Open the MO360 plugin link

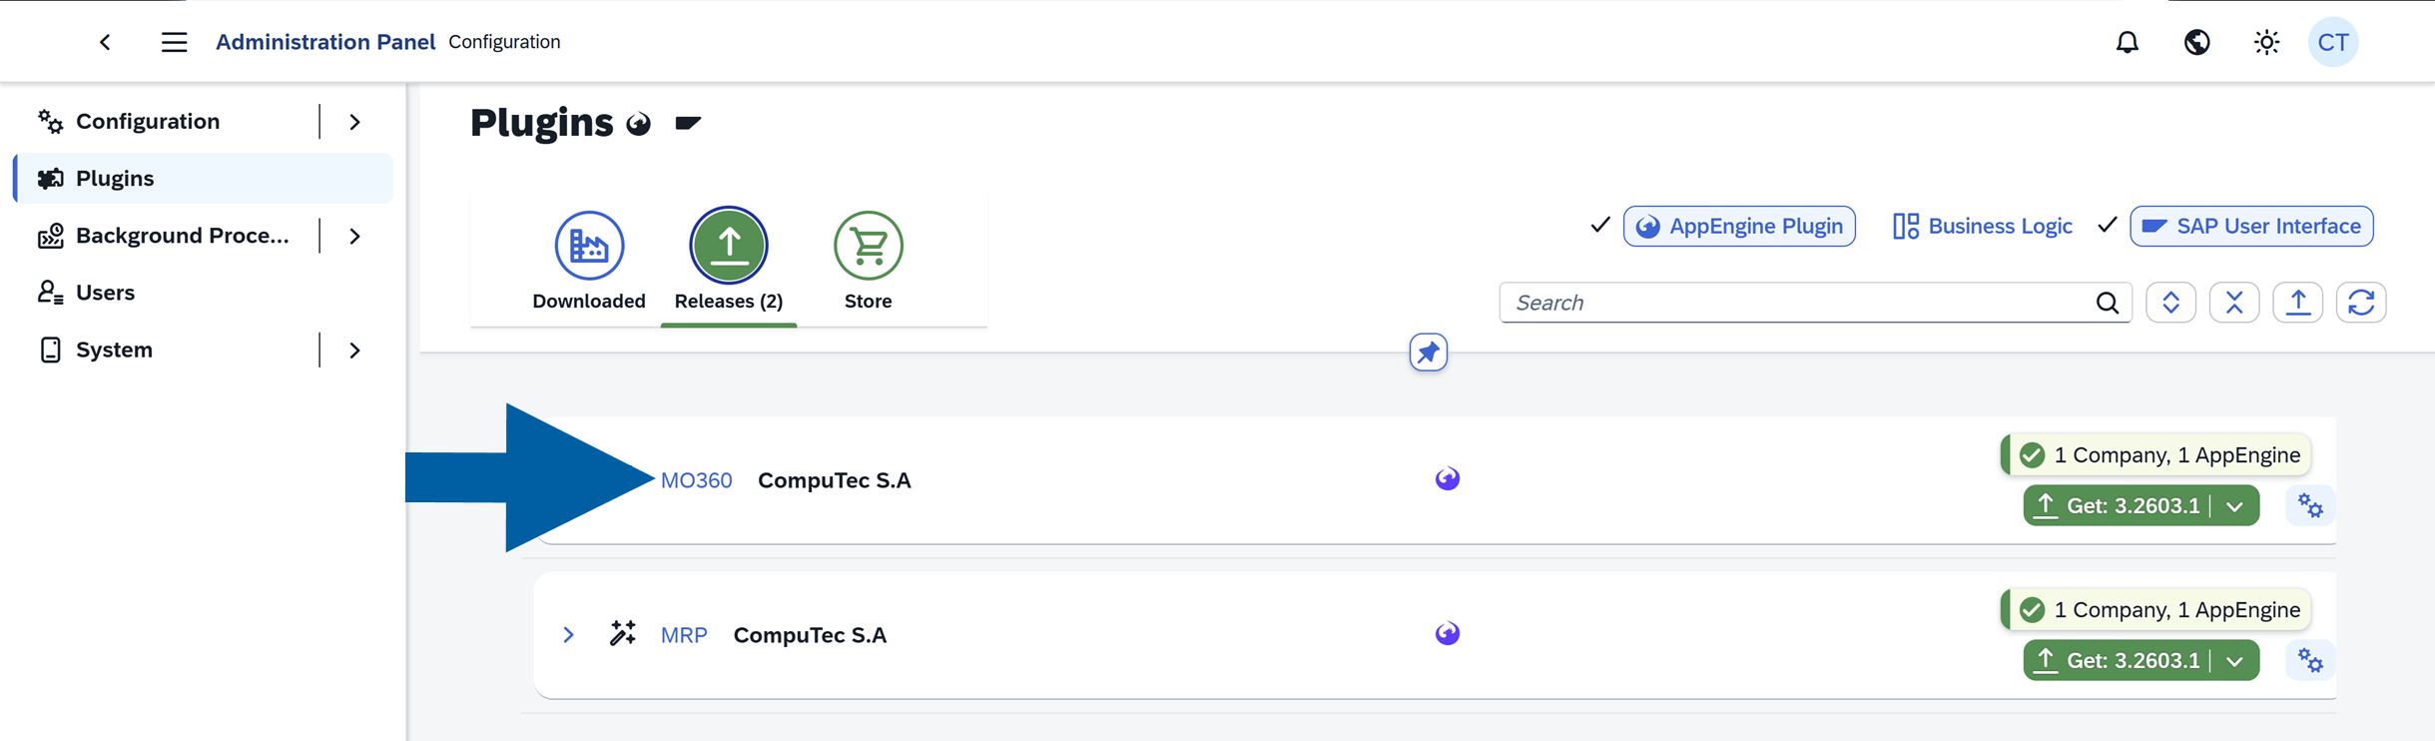coord(698,479)
